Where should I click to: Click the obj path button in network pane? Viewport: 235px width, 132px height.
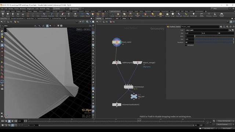pos(106,22)
